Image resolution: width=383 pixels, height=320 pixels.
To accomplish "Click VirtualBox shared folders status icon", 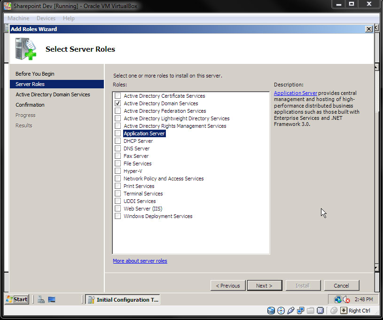I will tap(310, 311).
